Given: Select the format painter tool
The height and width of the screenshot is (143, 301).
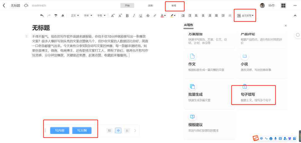Looking at the screenshot, I should click(56, 16).
